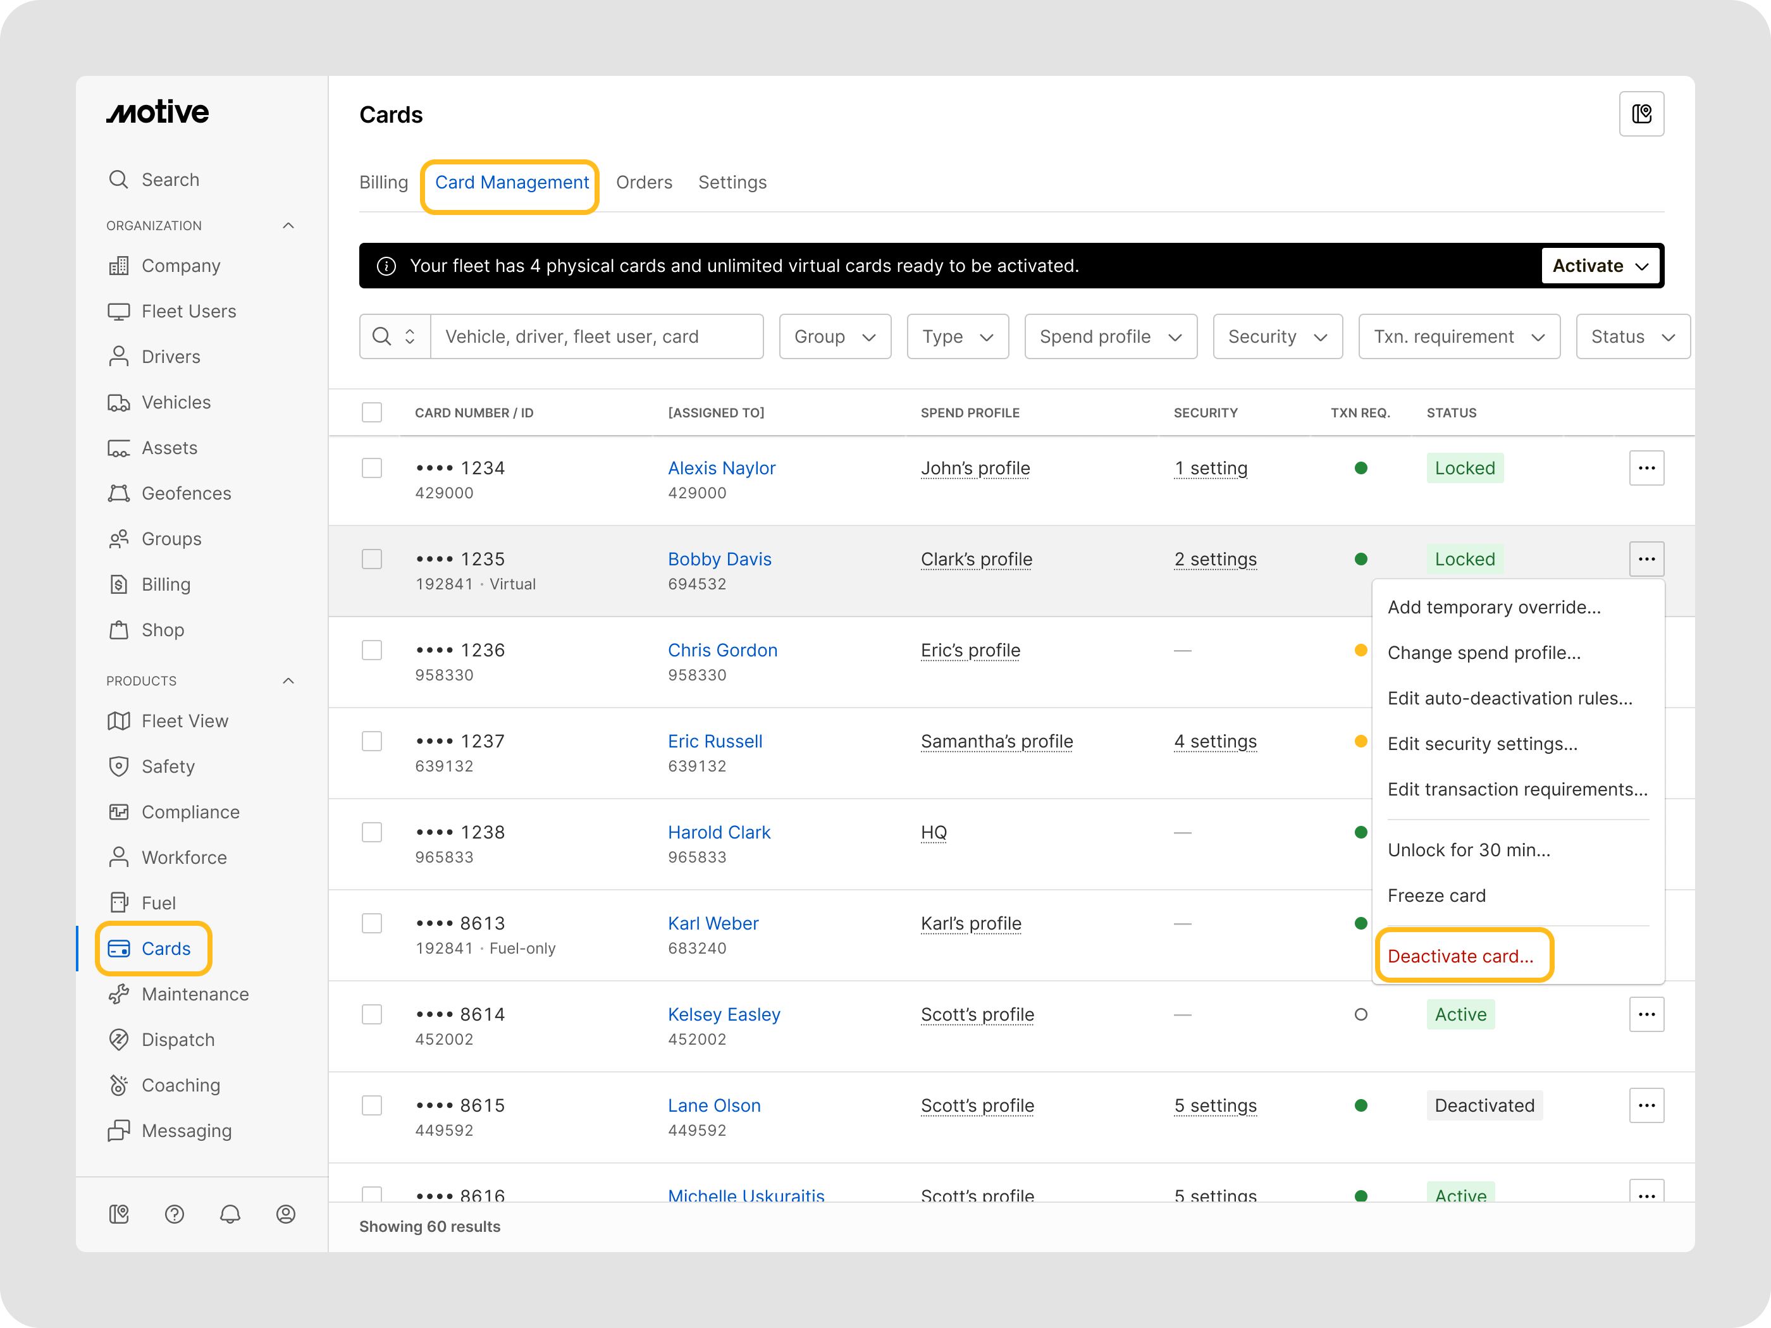Open the Spend profile filter dropdown

(x=1109, y=337)
